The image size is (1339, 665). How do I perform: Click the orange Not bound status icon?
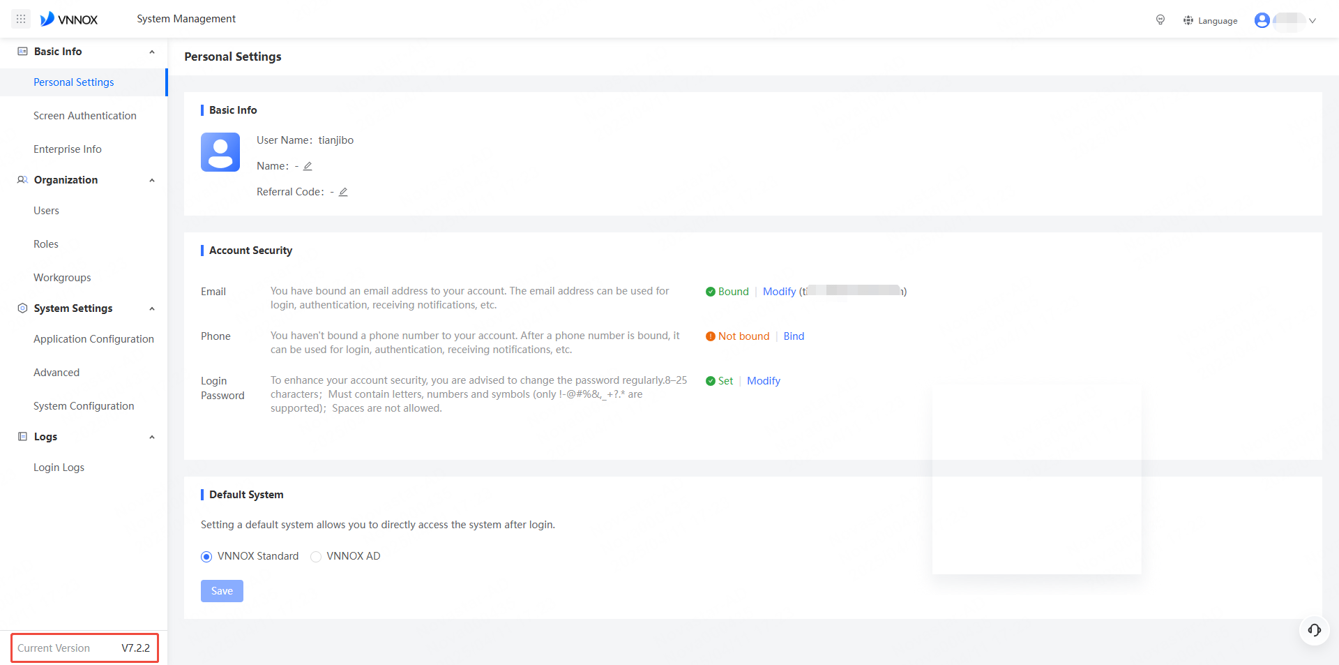pos(710,336)
